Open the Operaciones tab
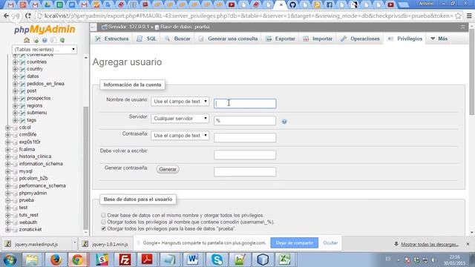Image resolution: width=475 pixels, height=267 pixels. pyautogui.click(x=360, y=39)
